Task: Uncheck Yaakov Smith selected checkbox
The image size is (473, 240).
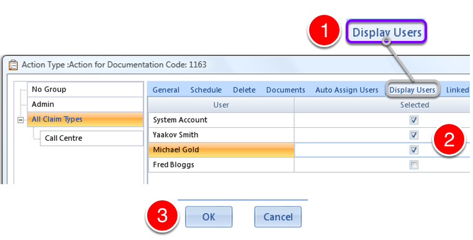Action: [x=414, y=135]
